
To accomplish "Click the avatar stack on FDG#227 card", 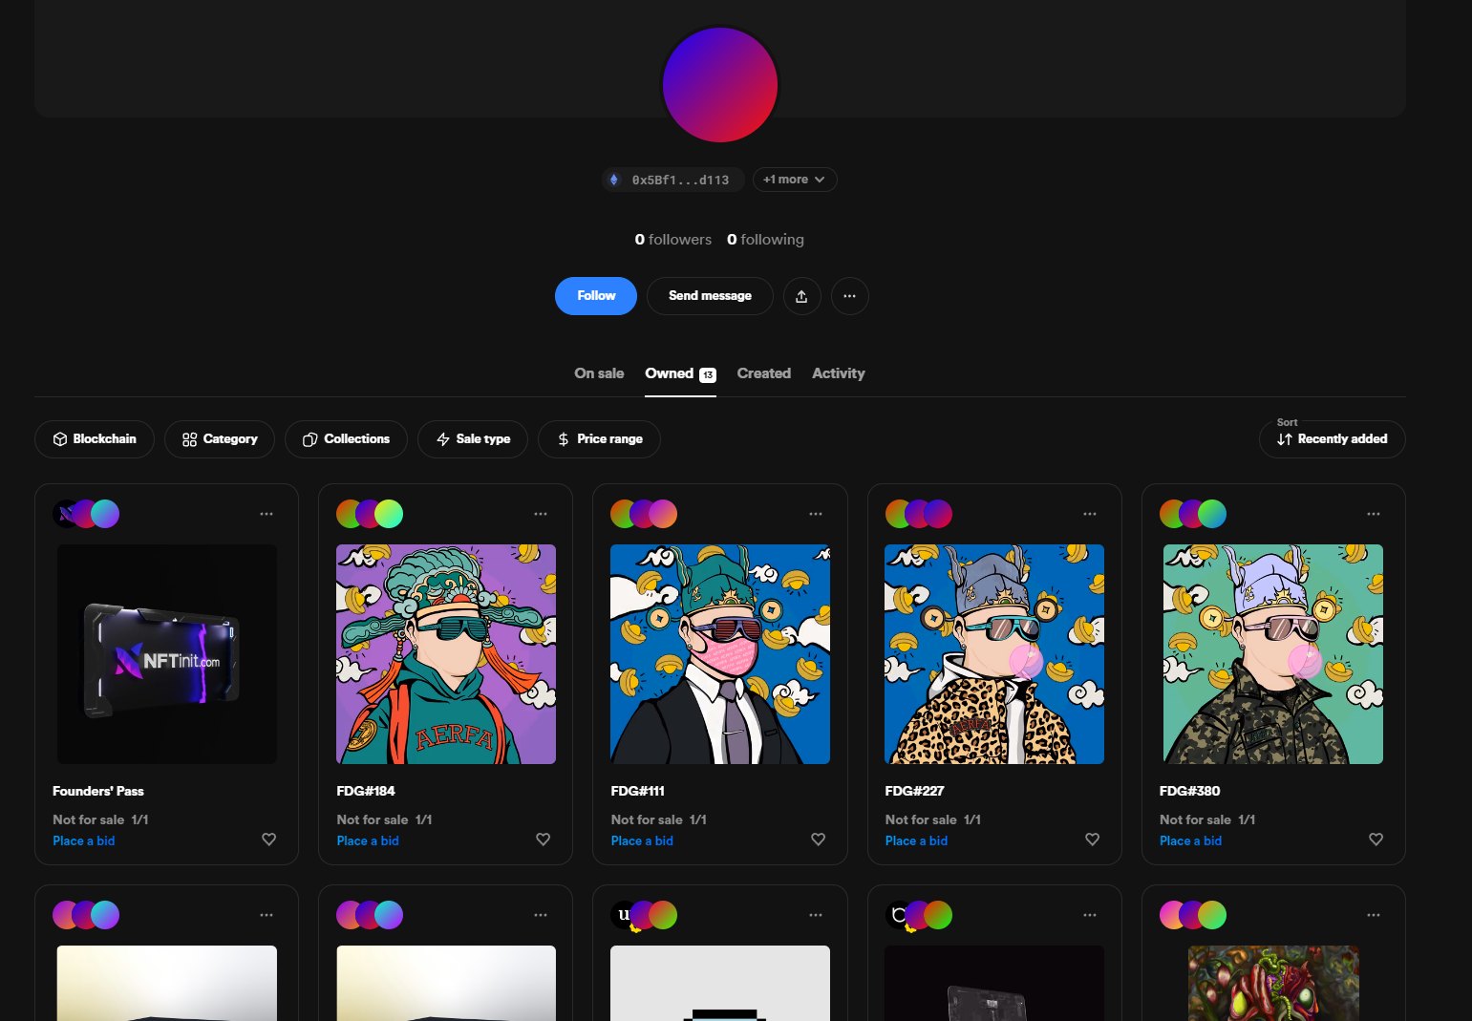I will tap(919, 514).
